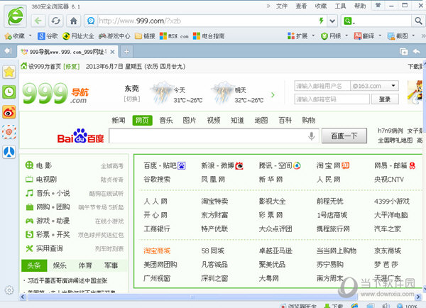The height and width of the screenshot is (308, 426).
Task: Reload the page with refresh icon
Action: (56, 21)
